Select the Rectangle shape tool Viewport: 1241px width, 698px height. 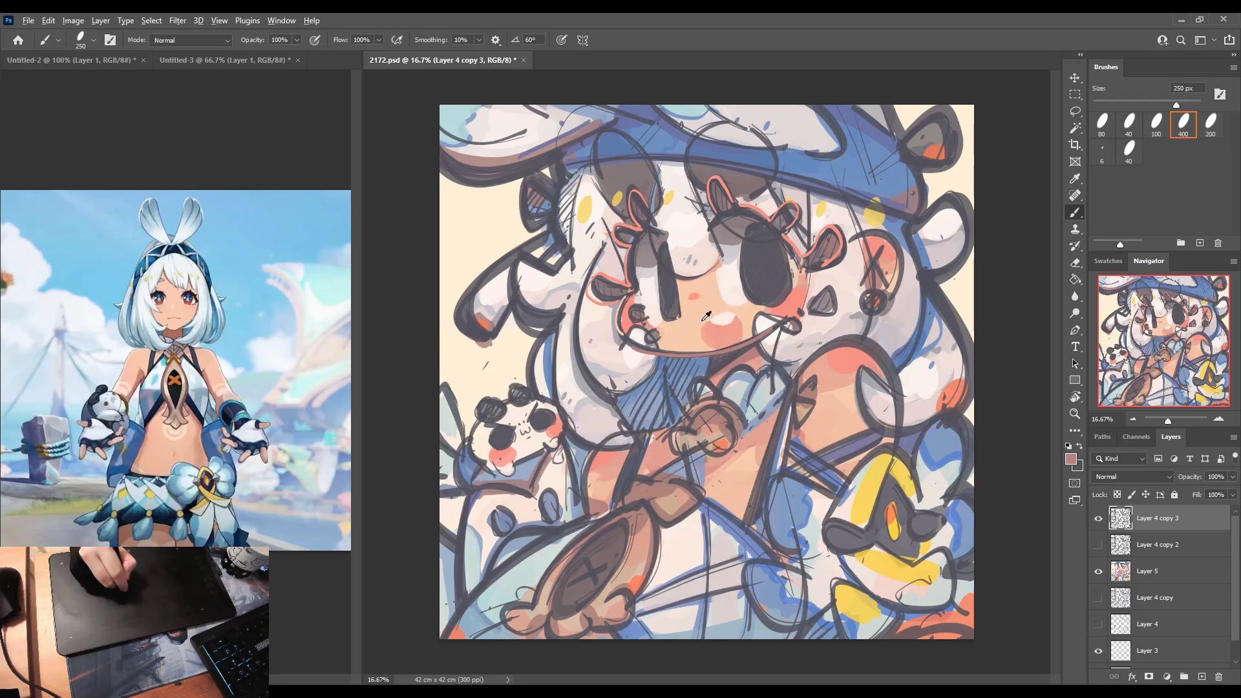[1075, 380]
